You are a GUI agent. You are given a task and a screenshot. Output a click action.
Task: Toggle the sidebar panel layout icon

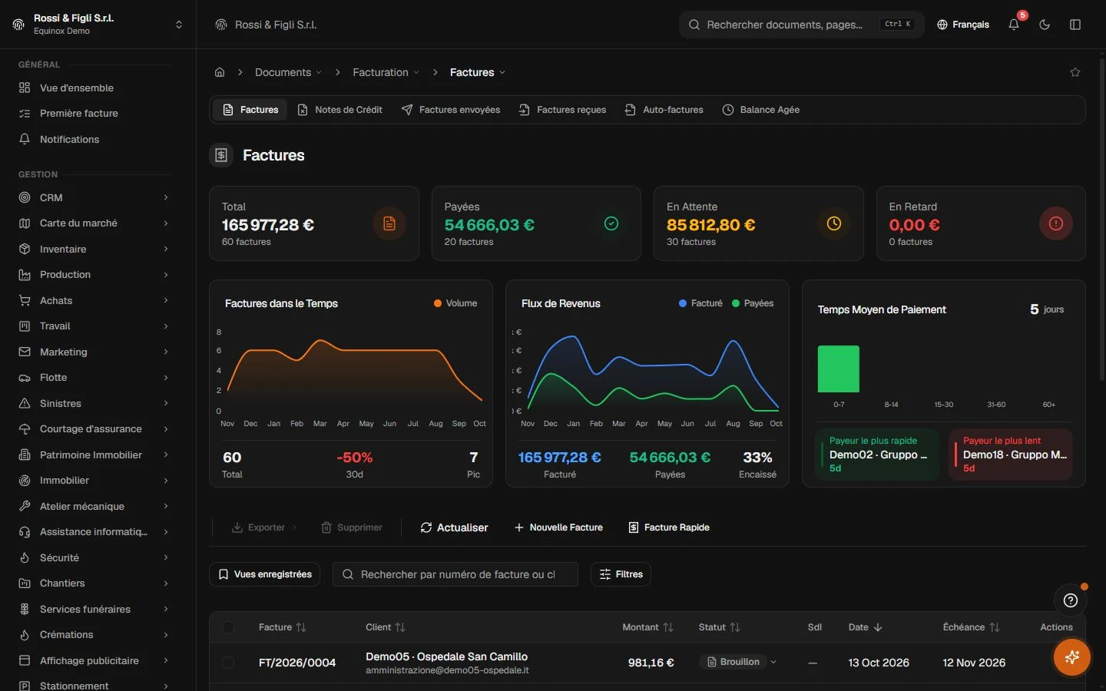1075,25
